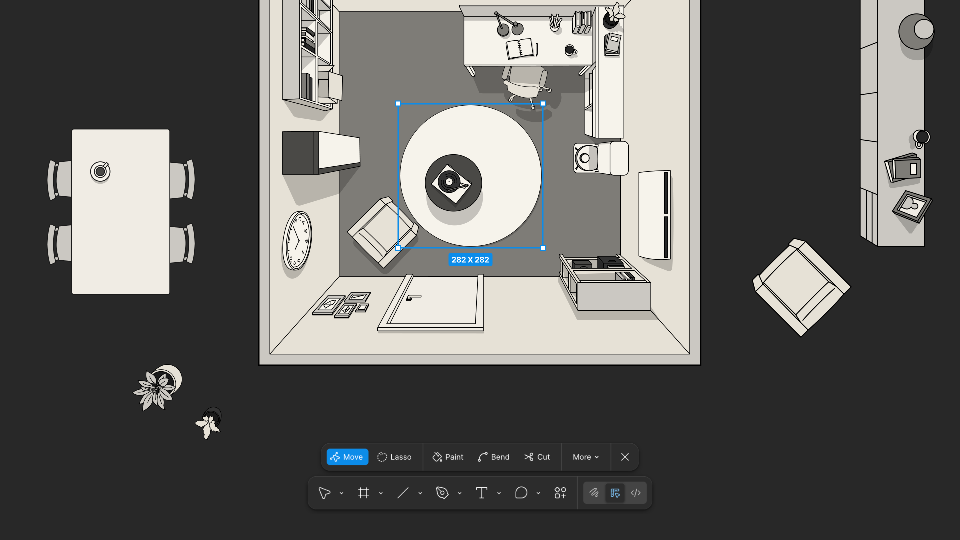
Task: Expand the Line shape options chevron
Action: click(x=420, y=493)
